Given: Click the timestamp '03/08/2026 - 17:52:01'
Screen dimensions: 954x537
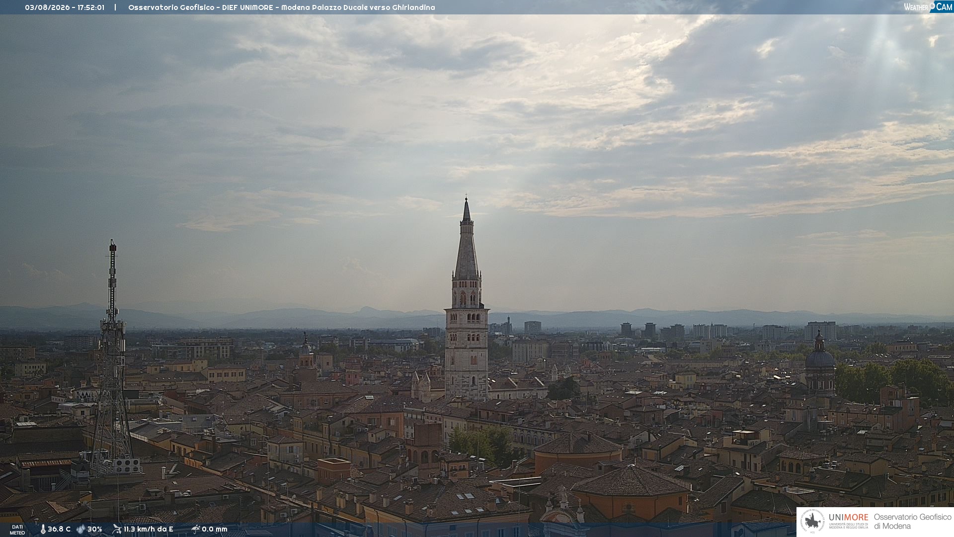Looking at the screenshot, I should [65, 7].
